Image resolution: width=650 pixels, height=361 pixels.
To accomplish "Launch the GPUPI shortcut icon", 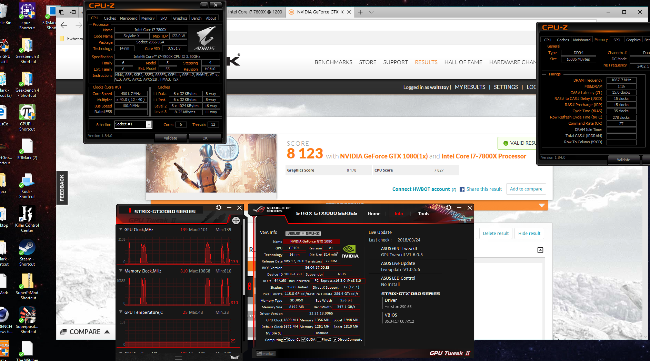I will [27, 117].
